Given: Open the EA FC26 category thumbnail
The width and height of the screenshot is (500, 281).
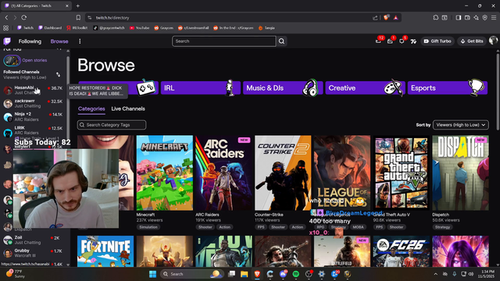Looking at the screenshot, I should click(x=401, y=251).
